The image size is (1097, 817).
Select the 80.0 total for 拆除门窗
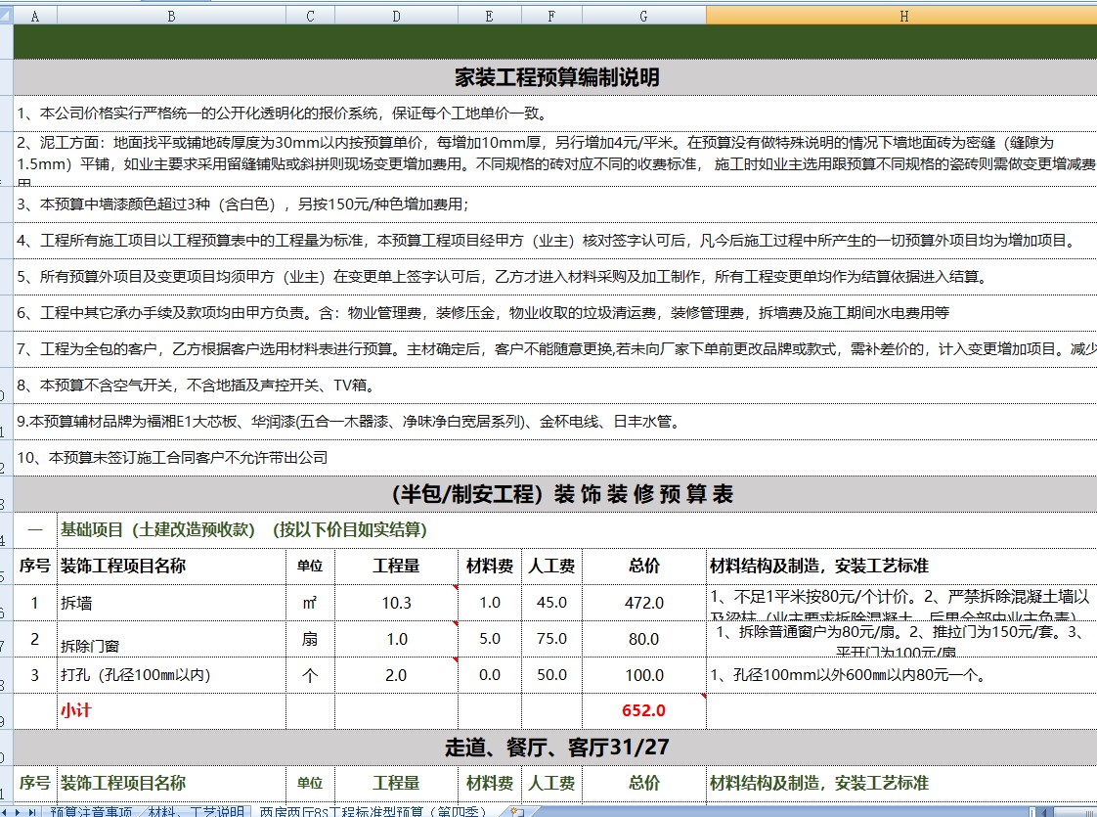coord(643,639)
